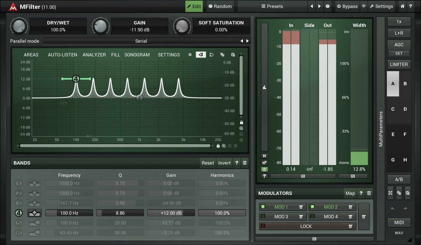Viewport: 421px width, 245px height.
Task: Open band 4 filter type icon
Action: coord(34,213)
